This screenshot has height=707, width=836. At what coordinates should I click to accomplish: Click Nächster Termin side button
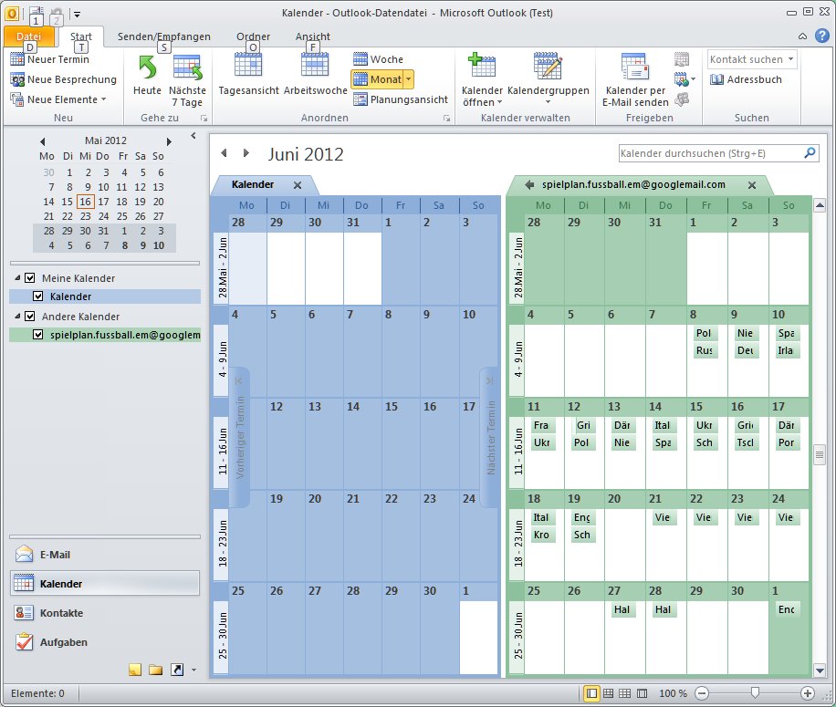(x=490, y=437)
